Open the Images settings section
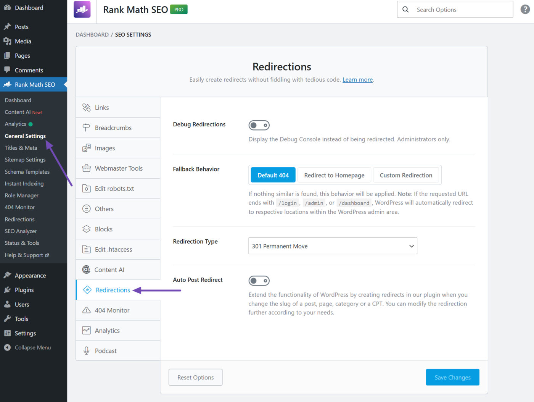 coord(87,148)
